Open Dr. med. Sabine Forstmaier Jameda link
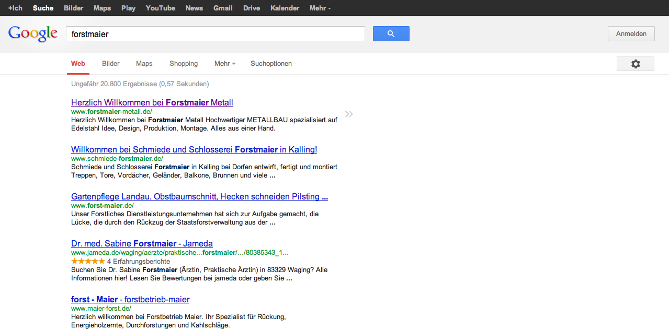Image resolution: width=669 pixels, height=329 pixels. pyautogui.click(x=142, y=244)
